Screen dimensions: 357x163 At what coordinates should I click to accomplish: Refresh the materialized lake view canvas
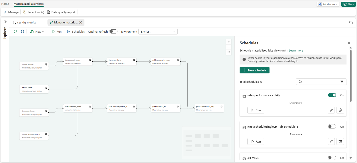15,31
